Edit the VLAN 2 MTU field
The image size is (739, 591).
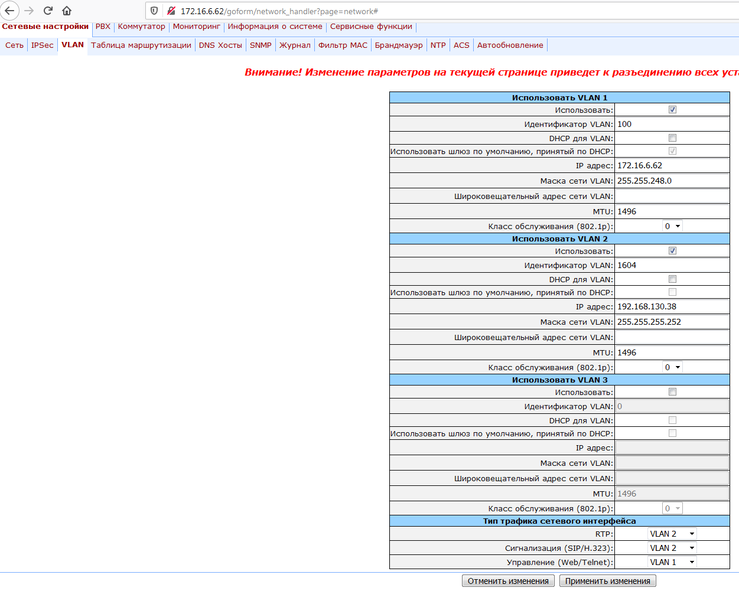coord(672,352)
